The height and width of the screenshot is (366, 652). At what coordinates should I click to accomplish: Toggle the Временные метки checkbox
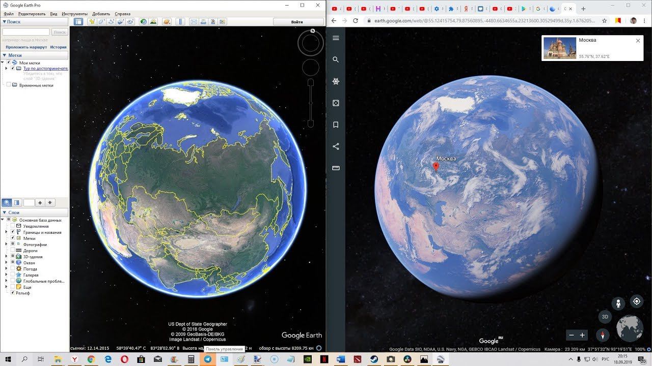pos(9,85)
